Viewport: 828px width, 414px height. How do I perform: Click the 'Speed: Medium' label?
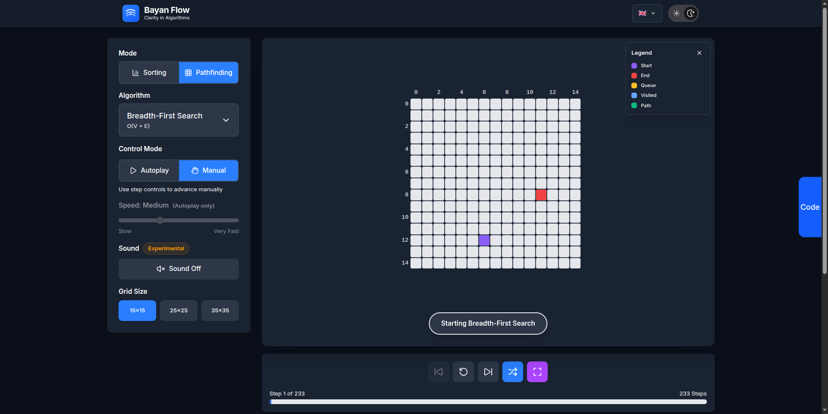pyautogui.click(x=144, y=205)
